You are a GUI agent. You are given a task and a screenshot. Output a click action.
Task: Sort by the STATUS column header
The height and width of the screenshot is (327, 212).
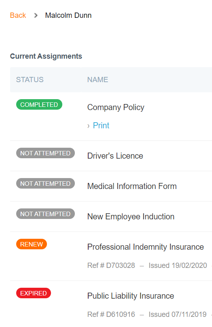30,80
